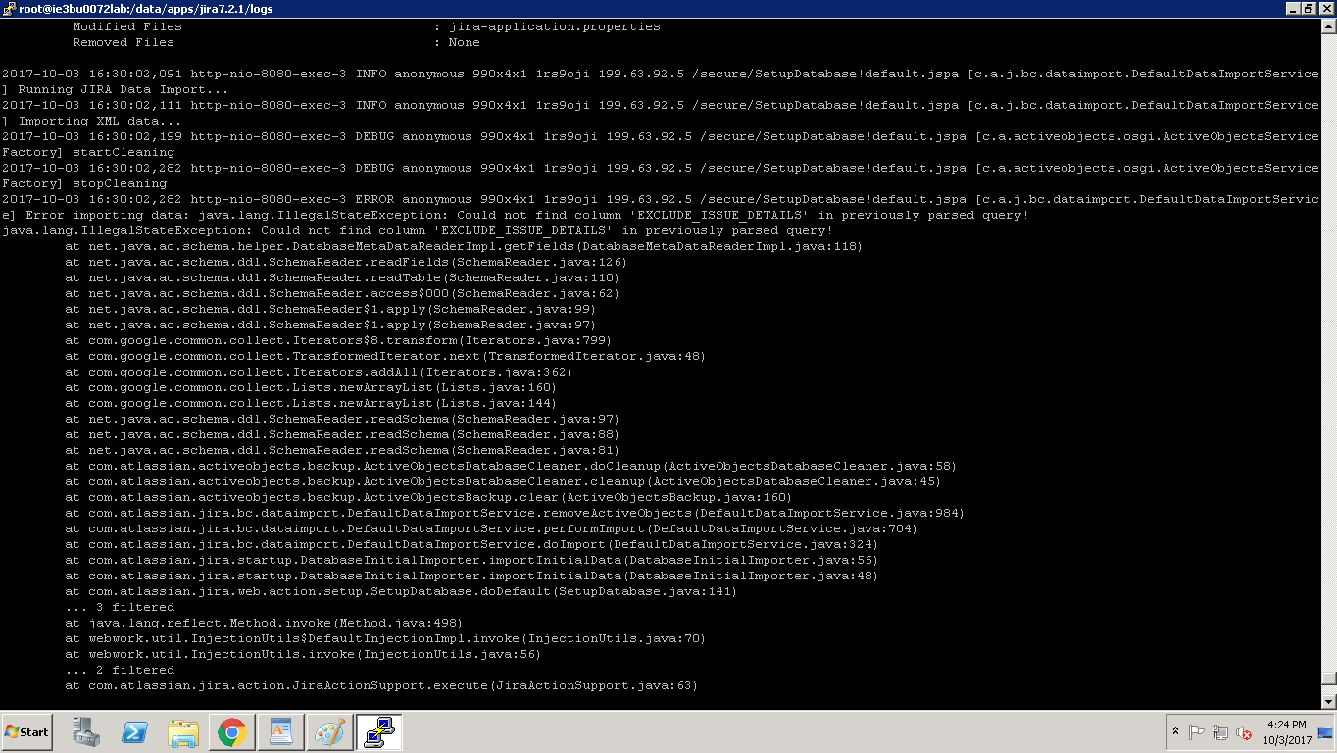Click the SchemaReader.java:88 stack line
1337x753 pixels.
pyautogui.click(x=342, y=434)
